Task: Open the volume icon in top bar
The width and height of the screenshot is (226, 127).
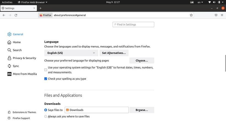Action: 214,2
